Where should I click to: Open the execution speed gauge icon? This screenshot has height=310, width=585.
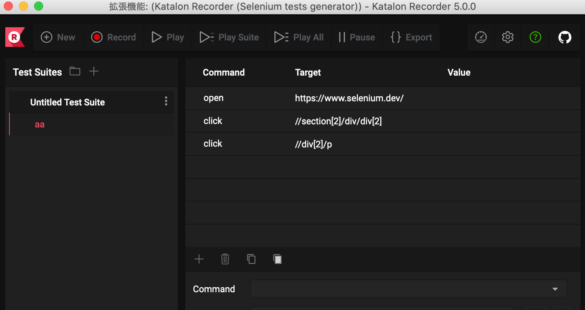(x=481, y=37)
